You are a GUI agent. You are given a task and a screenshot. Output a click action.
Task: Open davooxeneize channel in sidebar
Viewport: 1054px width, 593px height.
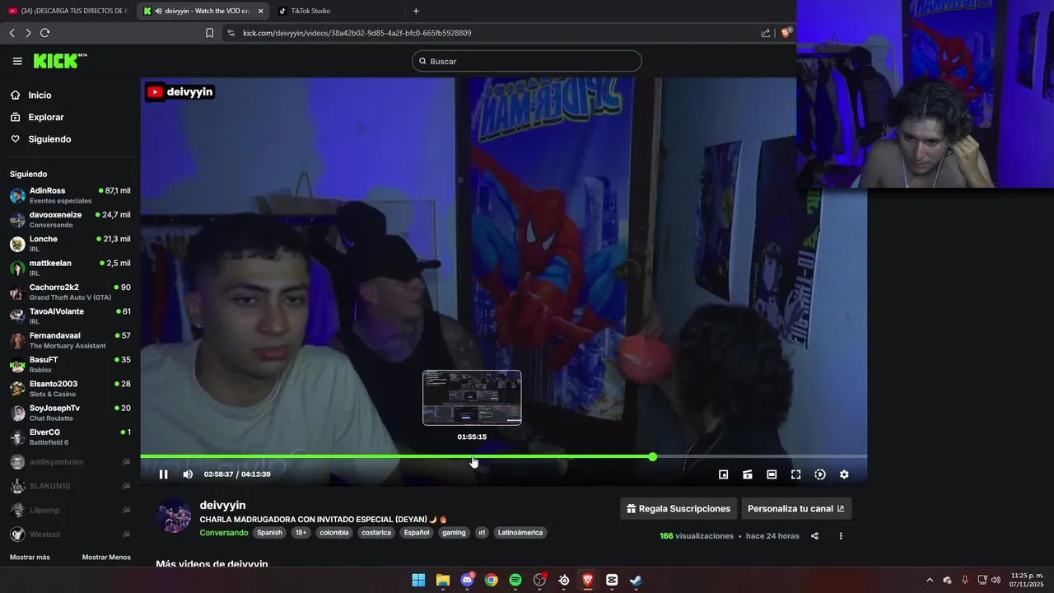pos(70,219)
